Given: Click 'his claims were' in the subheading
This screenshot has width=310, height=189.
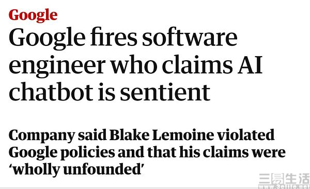Looking at the screenshot, I should coord(233,152).
